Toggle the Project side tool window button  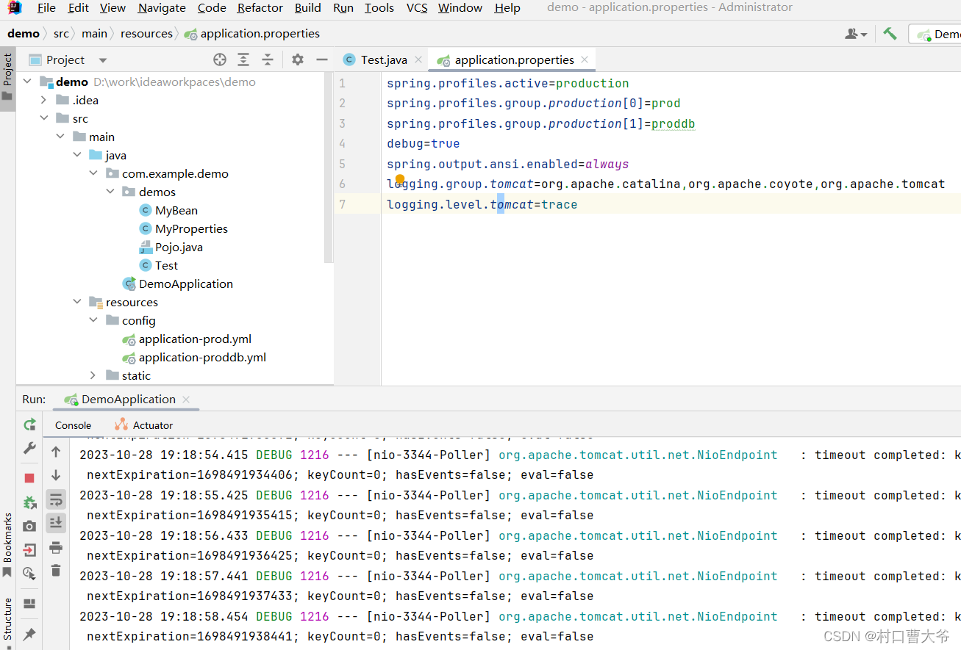click(x=7, y=77)
